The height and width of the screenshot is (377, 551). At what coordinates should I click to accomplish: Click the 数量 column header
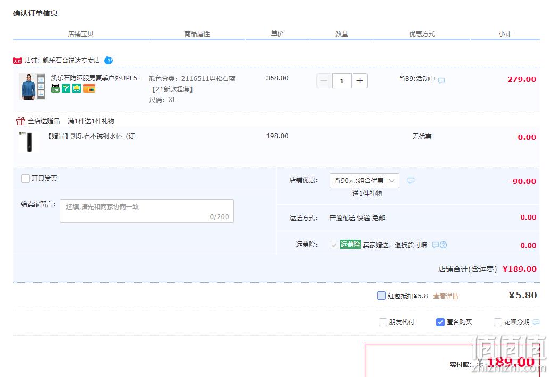pos(341,33)
